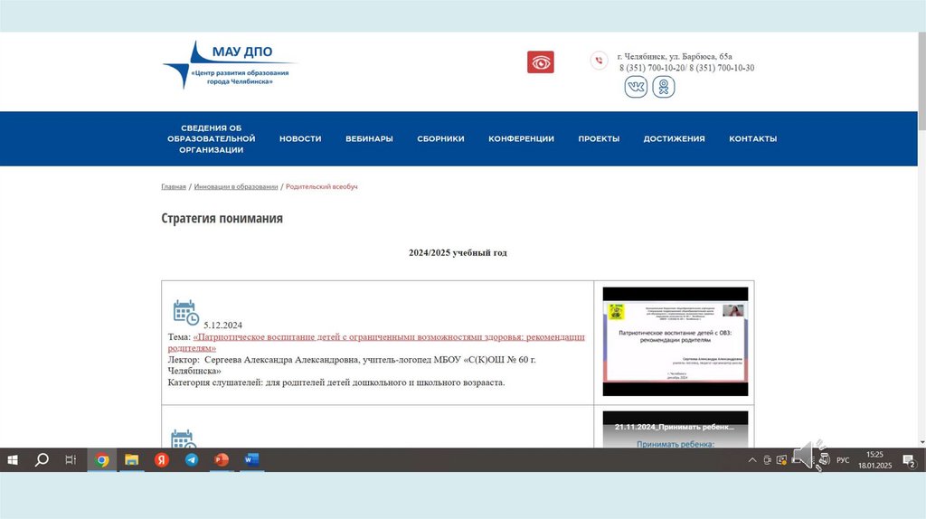Go to the Конференции section

[x=521, y=139]
